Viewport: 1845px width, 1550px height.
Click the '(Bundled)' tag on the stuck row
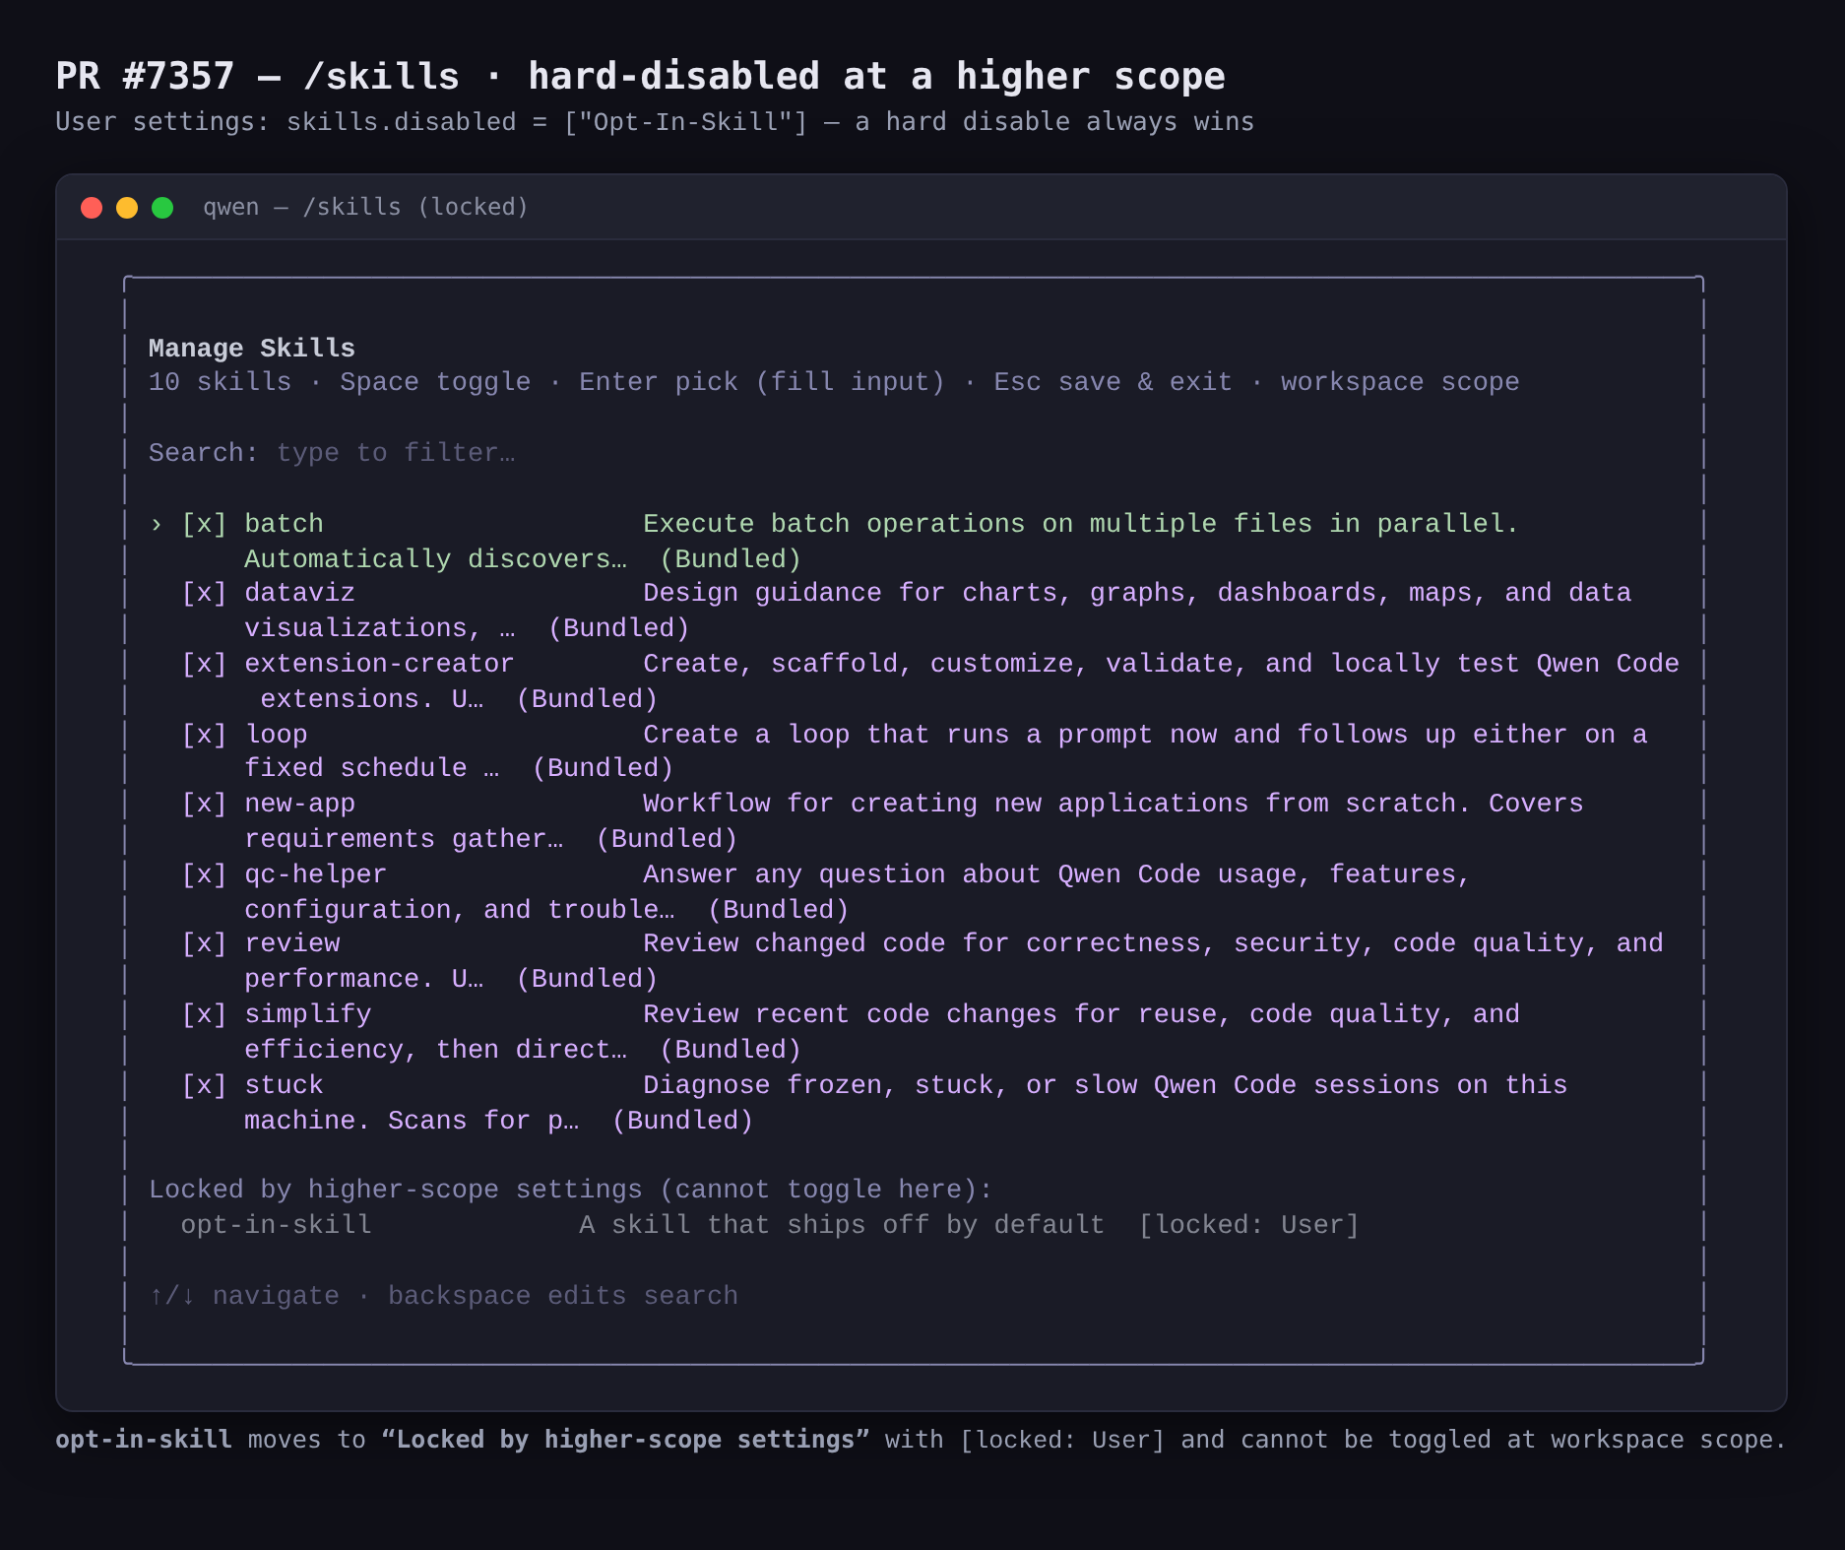[x=682, y=1121]
